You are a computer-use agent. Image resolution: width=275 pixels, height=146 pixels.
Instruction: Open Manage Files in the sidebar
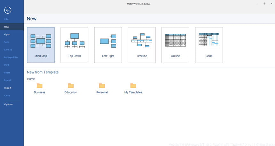pyautogui.click(x=11, y=57)
